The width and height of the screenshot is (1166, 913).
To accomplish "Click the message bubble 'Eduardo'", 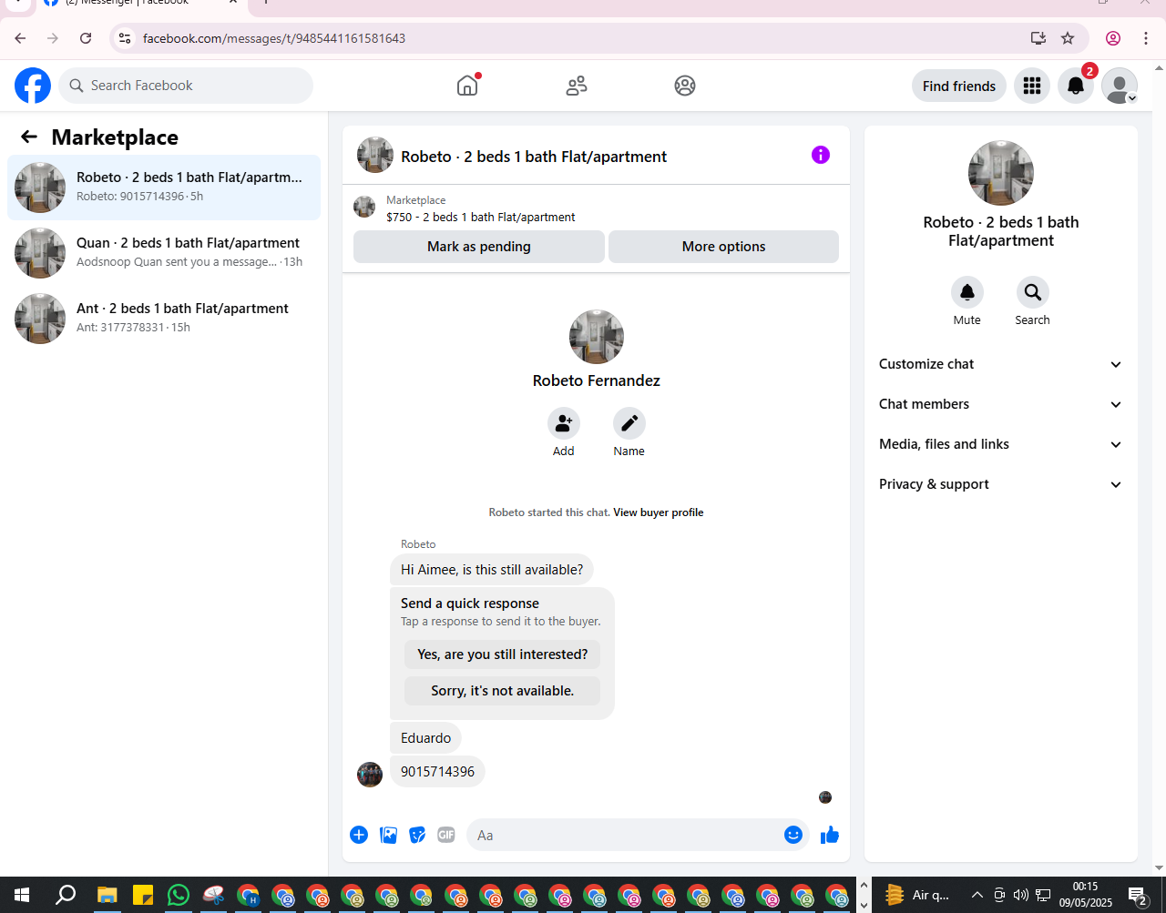I will click(425, 738).
